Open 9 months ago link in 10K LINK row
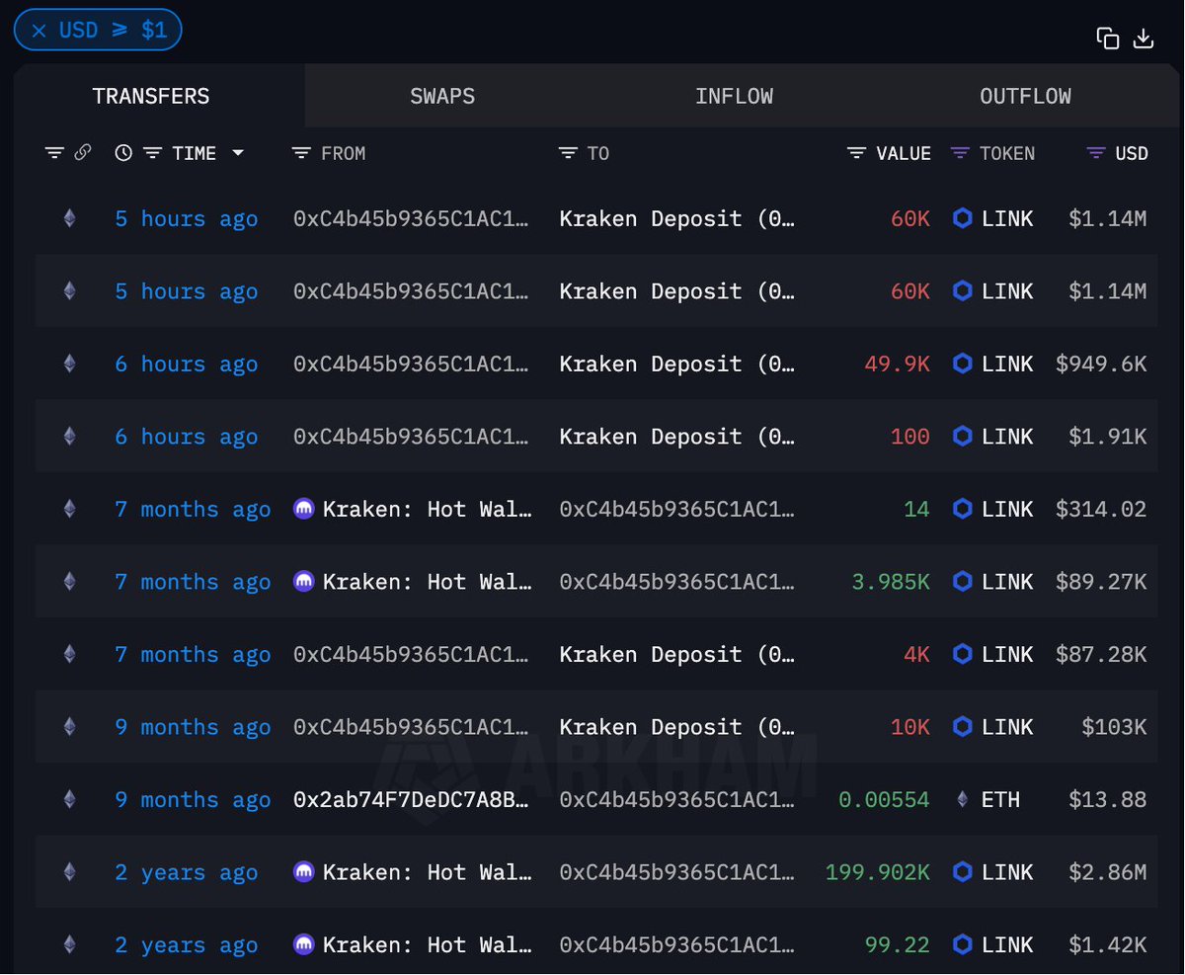Image resolution: width=1185 pixels, height=975 pixels. click(193, 726)
